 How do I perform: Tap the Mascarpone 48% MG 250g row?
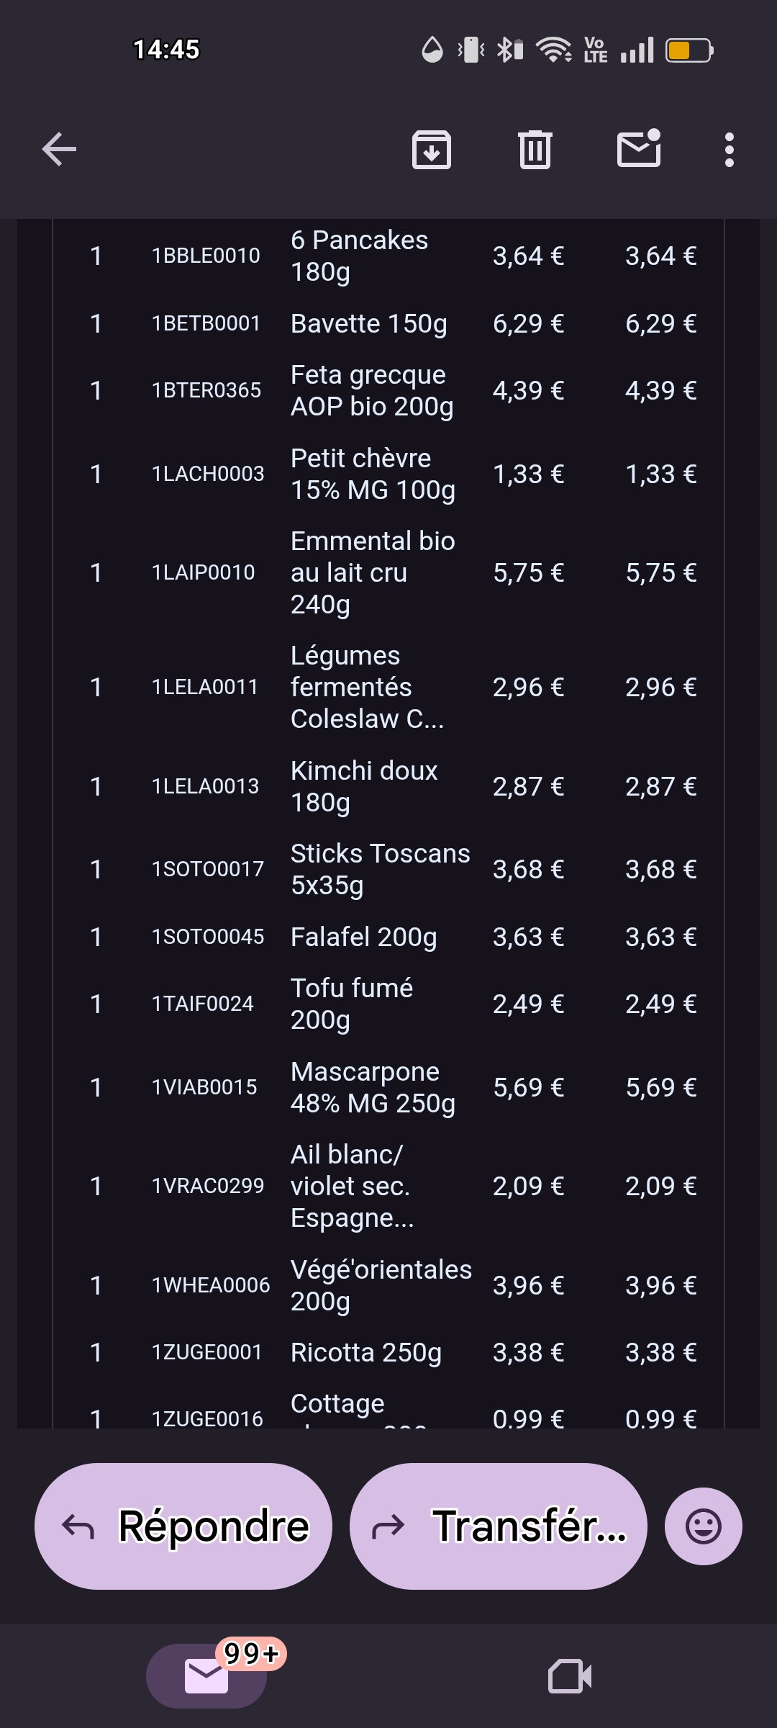[373, 1087]
